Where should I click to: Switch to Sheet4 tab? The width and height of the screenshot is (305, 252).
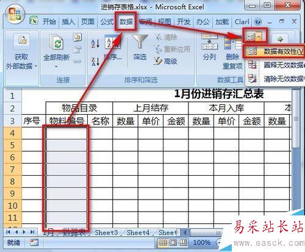[138, 232]
